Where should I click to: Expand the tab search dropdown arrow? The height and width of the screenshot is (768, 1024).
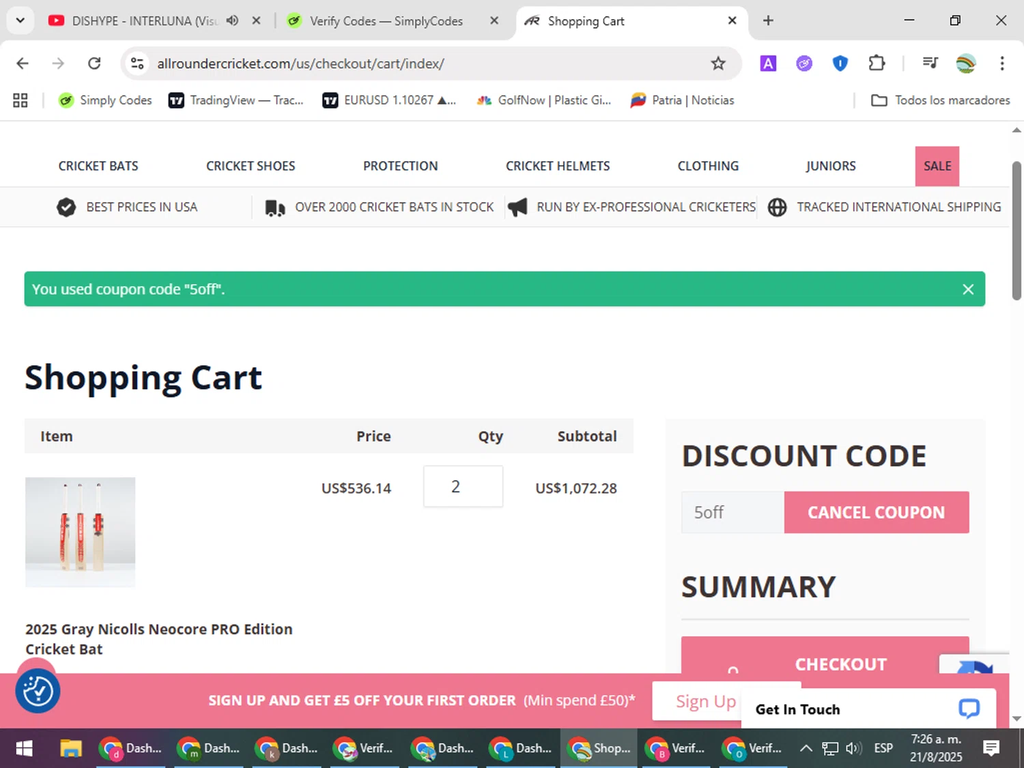[x=20, y=20]
